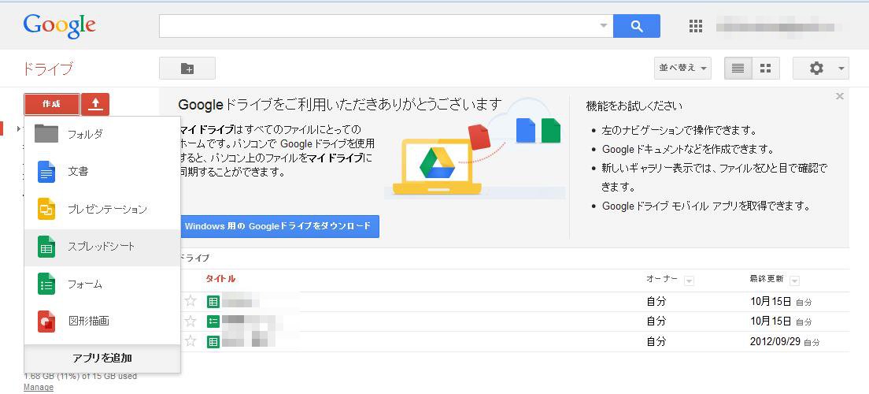This screenshot has width=869, height=394.
Task: Click the green form icon in menu
Action: 46,284
